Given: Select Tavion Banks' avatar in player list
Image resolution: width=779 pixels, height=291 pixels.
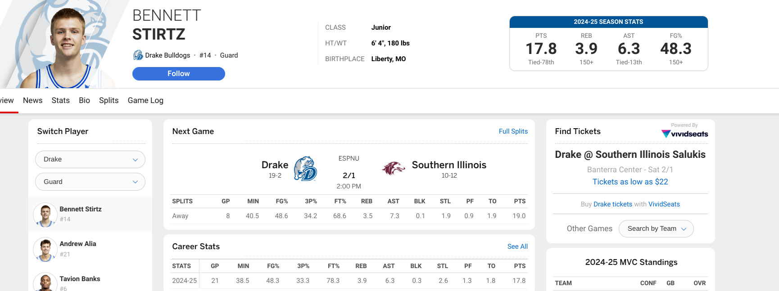Looking at the screenshot, I should (45, 282).
